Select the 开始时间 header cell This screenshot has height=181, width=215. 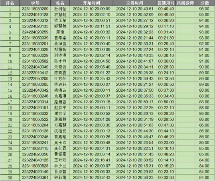click(91, 3)
